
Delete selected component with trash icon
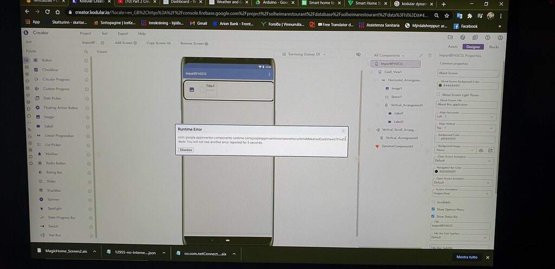[430, 56]
